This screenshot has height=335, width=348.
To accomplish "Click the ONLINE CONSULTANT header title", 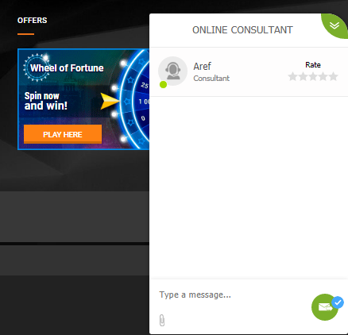I will coord(242,30).
